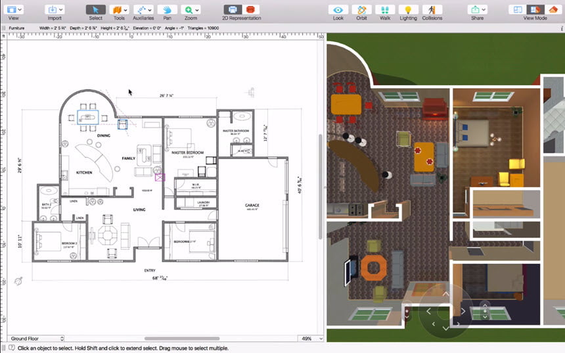Open the 49% zoom level dropdown
Viewport: 565px width, 353px height.
coord(311,339)
